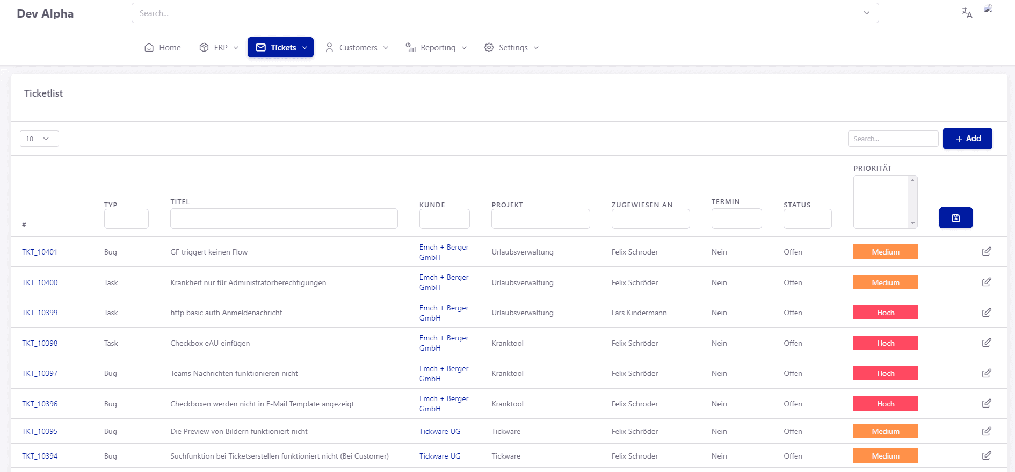Click the Add ticket button
Image resolution: width=1015 pixels, height=472 pixels.
pos(967,139)
